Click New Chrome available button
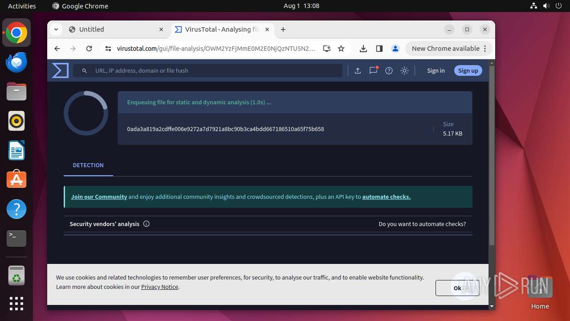This screenshot has width=570, height=321. [449, 49]
